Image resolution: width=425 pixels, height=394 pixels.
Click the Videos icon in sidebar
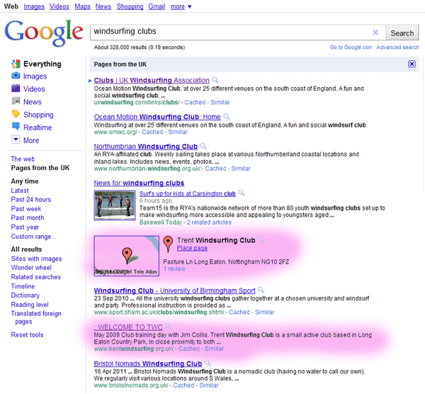(16, 89)
